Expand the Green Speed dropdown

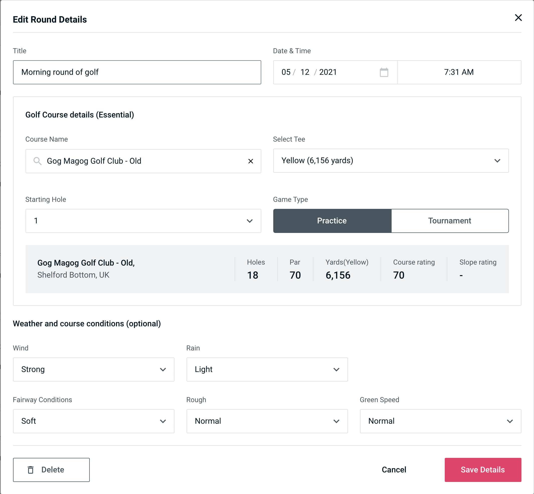click(440, 421)
